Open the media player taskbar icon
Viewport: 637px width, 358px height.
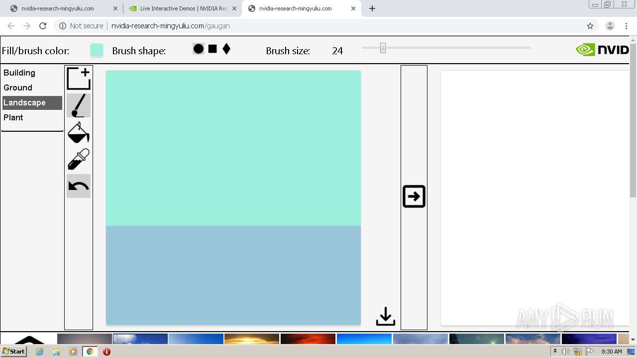[73, 352]
